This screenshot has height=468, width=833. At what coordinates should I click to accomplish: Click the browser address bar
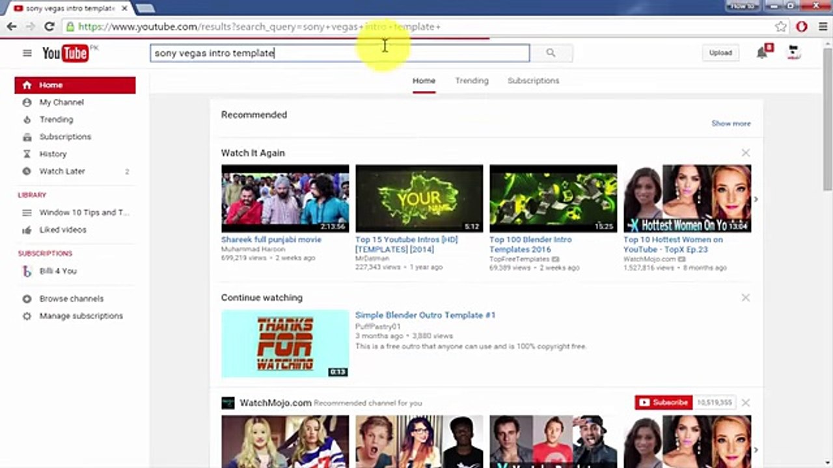pyautogui.click(x=416, y=27)
